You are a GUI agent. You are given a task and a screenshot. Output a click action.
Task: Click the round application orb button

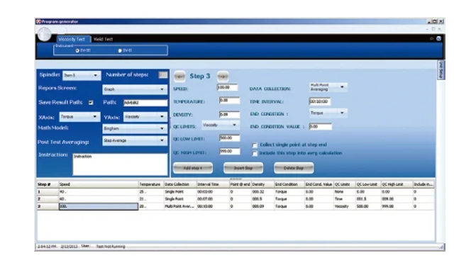click(x=45, y=34)
